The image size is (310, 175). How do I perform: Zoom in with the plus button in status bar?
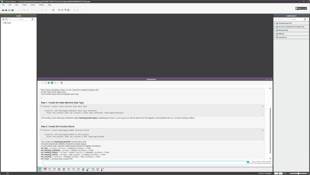point(308,173)
